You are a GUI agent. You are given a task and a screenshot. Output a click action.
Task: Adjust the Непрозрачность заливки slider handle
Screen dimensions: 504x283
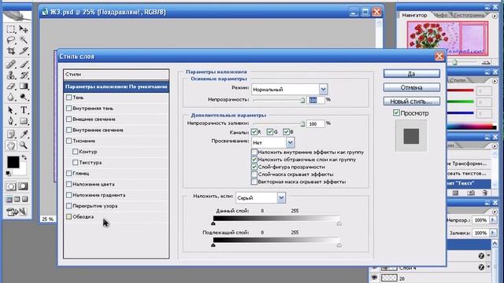(x=302, y=123)
